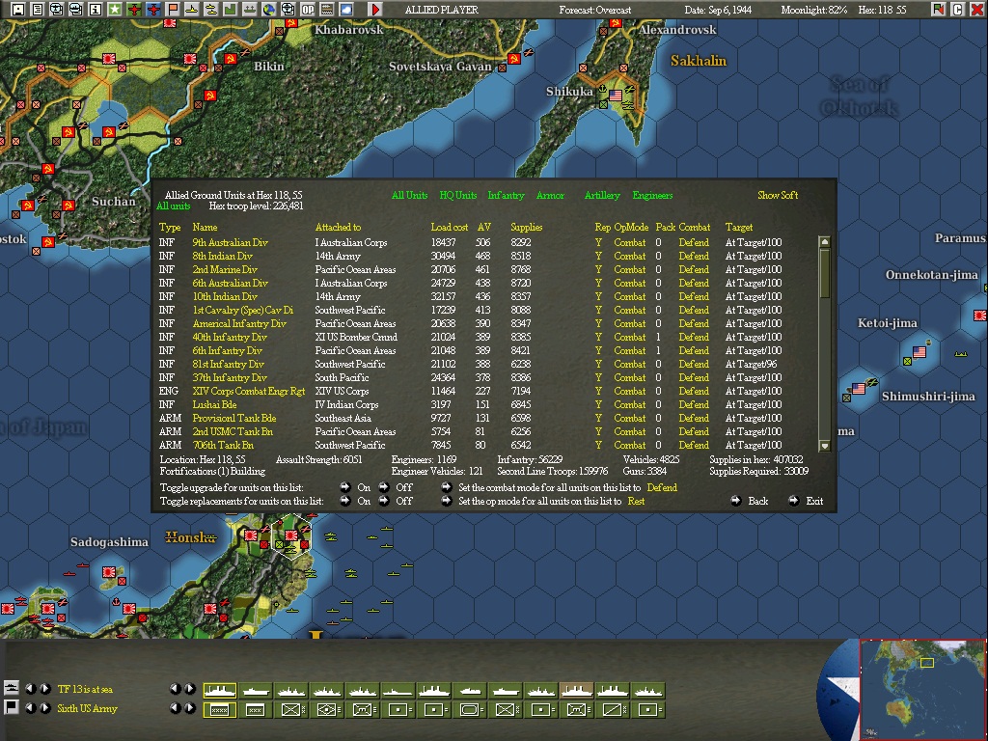This screenshot has height=741, width=988.
Task: Turn upgrades On for listed units
Action: tap(345, 487)
